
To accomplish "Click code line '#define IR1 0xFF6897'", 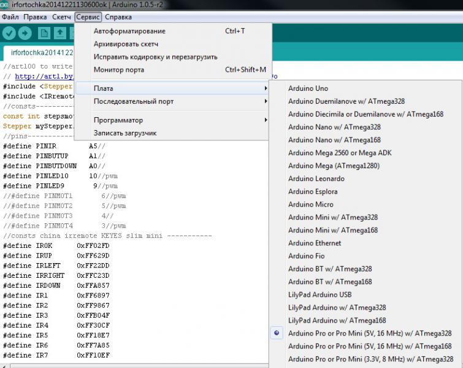I will 56,296.
